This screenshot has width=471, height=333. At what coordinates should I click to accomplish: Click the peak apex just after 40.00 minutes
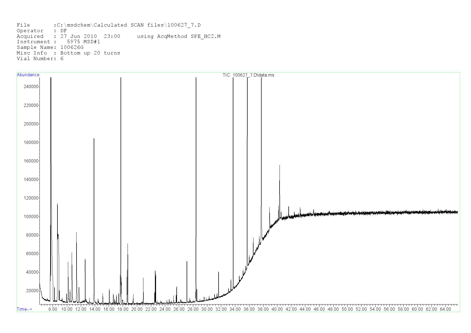coord(280,165)
